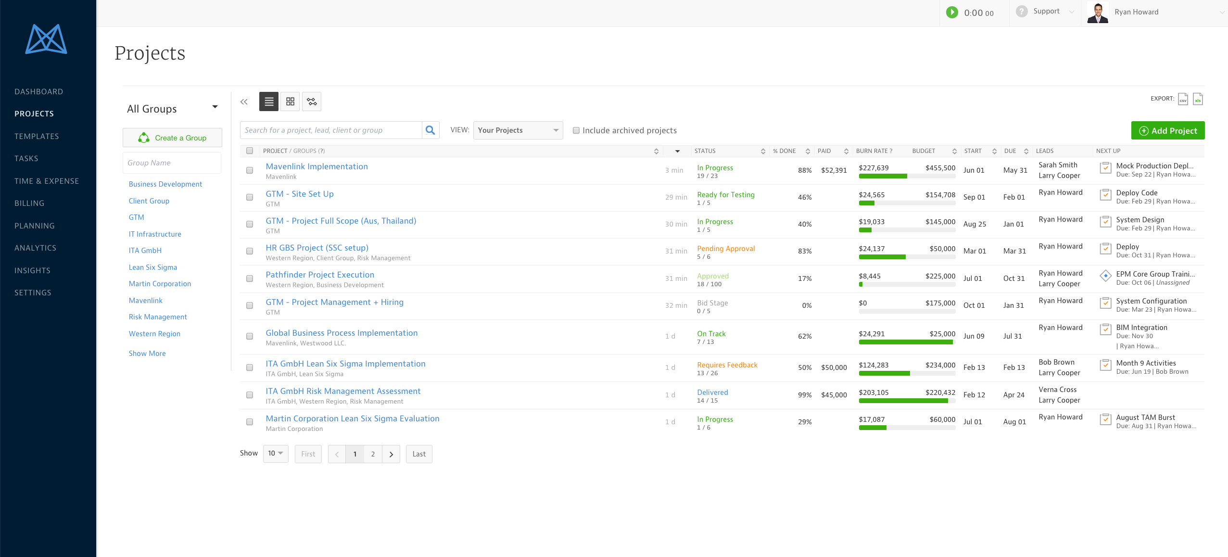Export projects as XLS file
The height and width of the screenshot is (557, 1228).
(1198, 99)
